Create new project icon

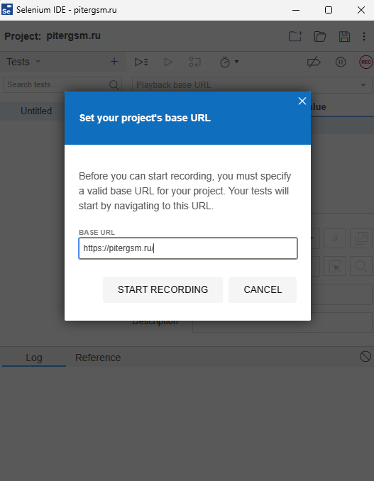coord(295,36)
